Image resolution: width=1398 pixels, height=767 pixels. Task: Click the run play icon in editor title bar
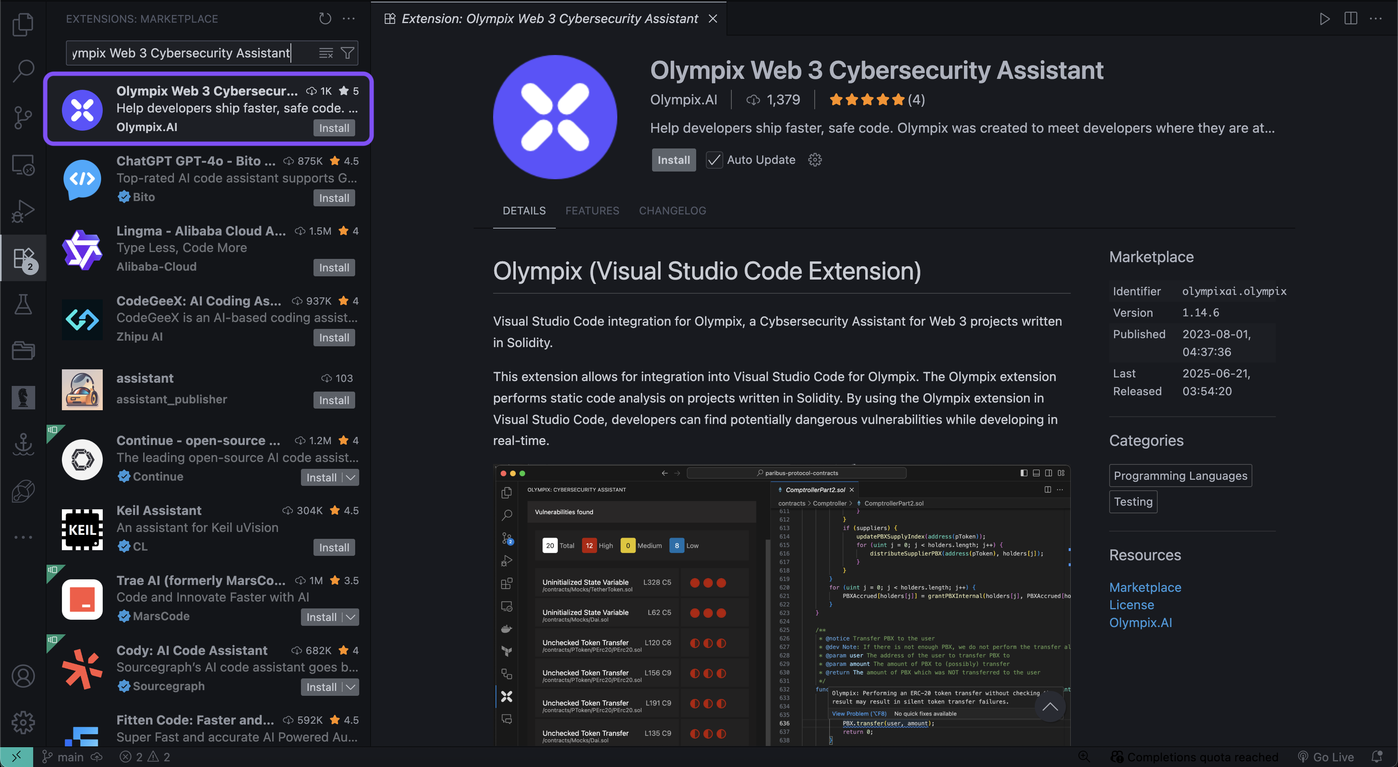pos(1324,19)
